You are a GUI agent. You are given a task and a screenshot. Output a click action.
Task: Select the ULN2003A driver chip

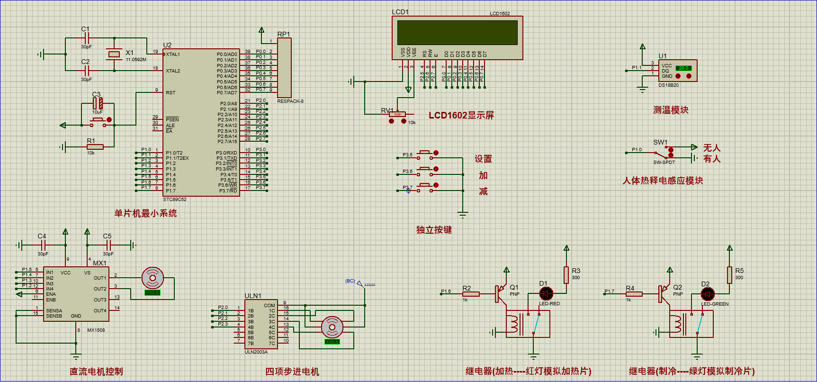point(261,325)
